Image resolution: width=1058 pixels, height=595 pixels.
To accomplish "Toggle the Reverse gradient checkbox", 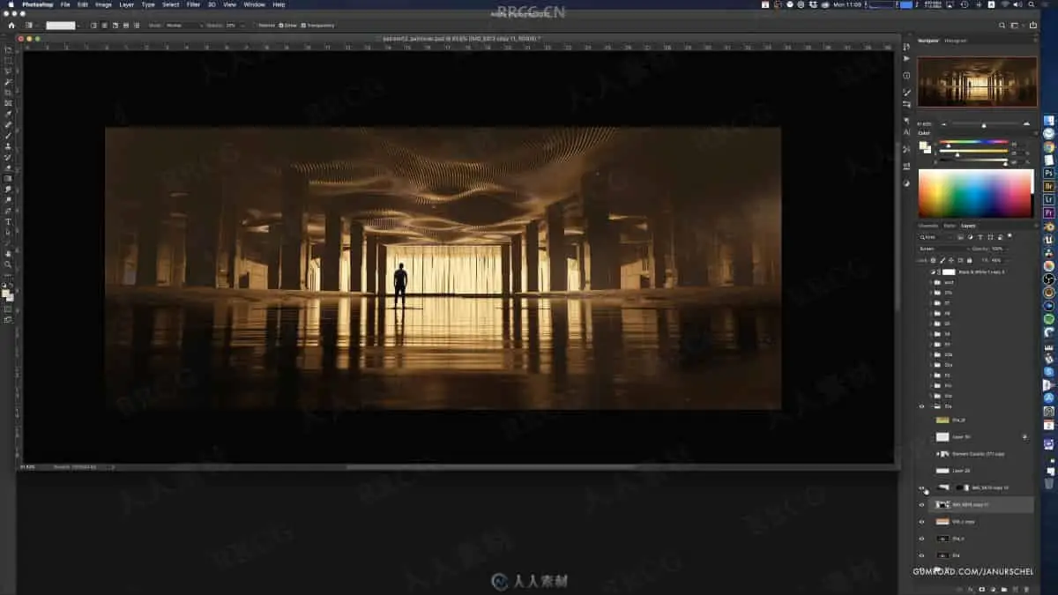I will [x=255, y=25].
